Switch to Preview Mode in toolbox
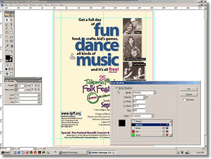211x159 pixels. coord(11,74)
